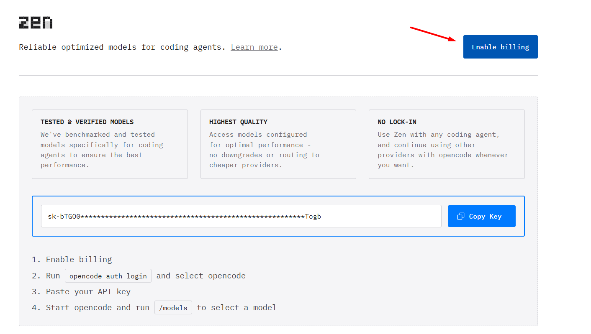Click 'to select a model' in step 4
Screen dimensions: 591x334
coord(236,308)
